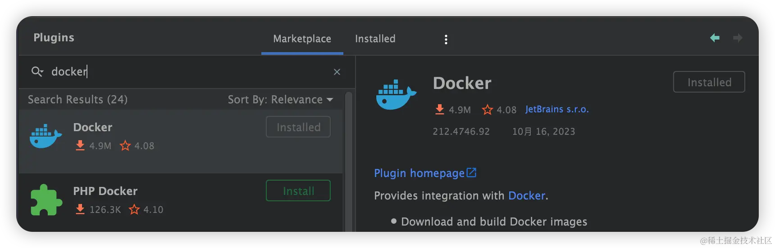Install the PHP Docker plugin
The image size is (775, 248).
click(298, 191)
